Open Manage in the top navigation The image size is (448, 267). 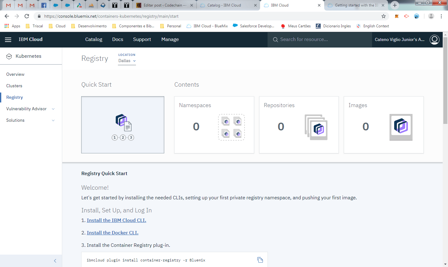point(170,39)
